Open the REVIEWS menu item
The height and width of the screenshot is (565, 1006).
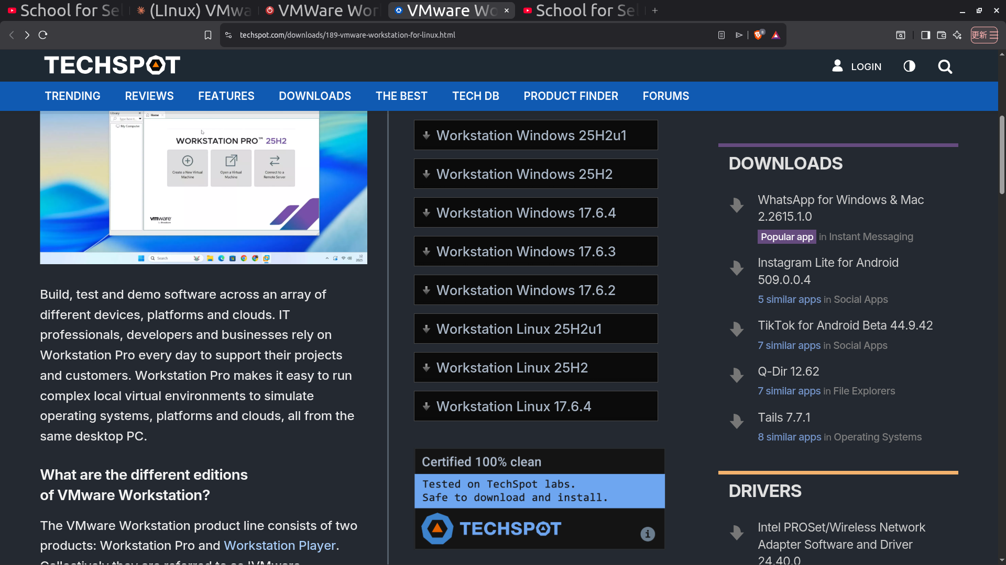click(x=149, y=96)
